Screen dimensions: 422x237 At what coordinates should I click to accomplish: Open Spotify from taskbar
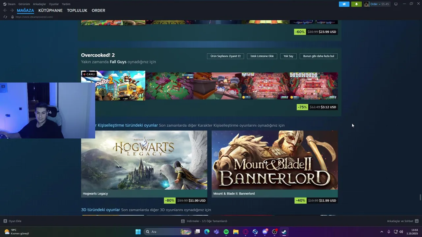point(226,232)
